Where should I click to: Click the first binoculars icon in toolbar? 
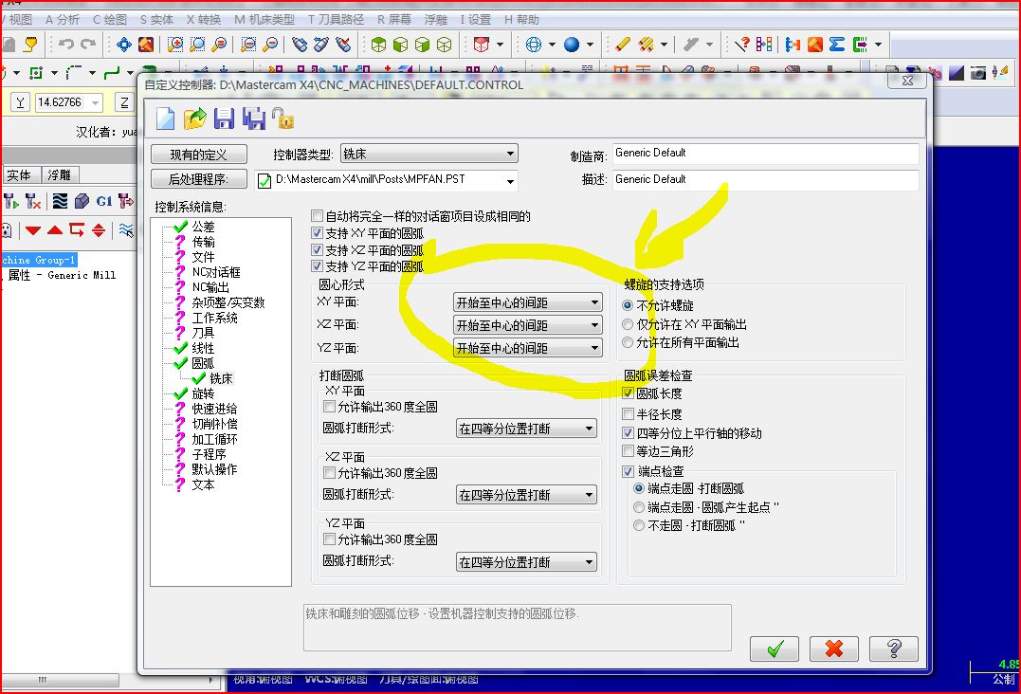click(300, 45)
